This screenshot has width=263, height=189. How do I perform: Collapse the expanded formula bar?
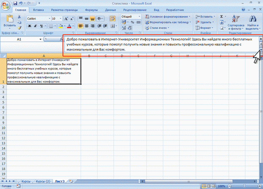coord(261,39)
